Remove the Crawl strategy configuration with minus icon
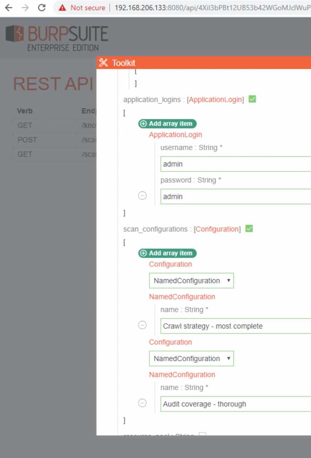 pos(142,325)
